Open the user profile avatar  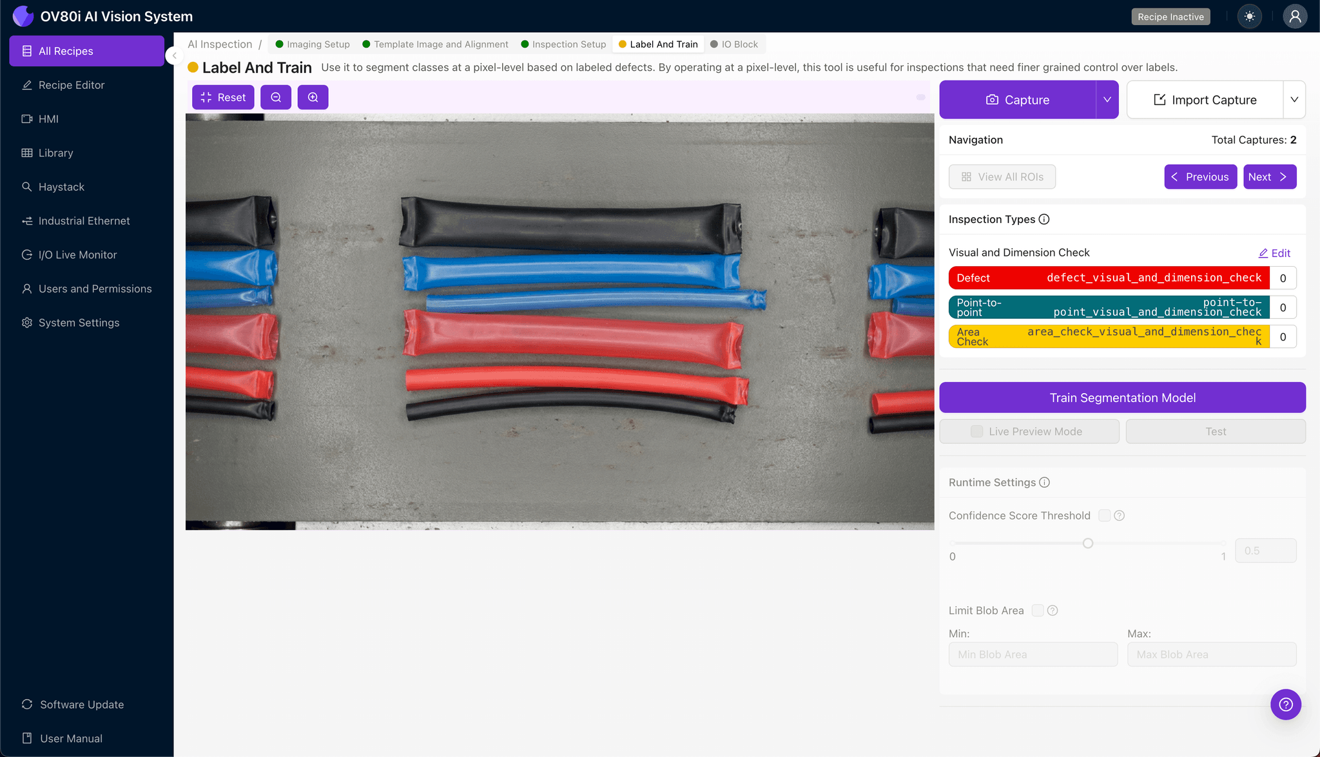[x=1296, y=16]
